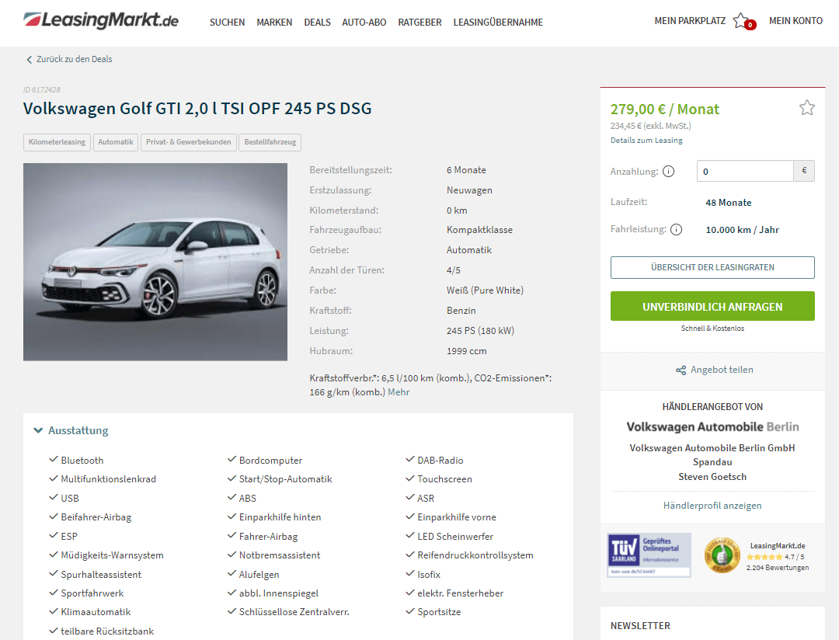Open the eKomi rating seal badge
The width and height of the screenshot is (839, 640).
pos(722,556)
